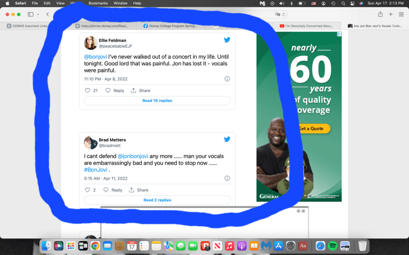Click Get a Quote in the ad
Screen dimensions: 409x255
tap(311, 129)
